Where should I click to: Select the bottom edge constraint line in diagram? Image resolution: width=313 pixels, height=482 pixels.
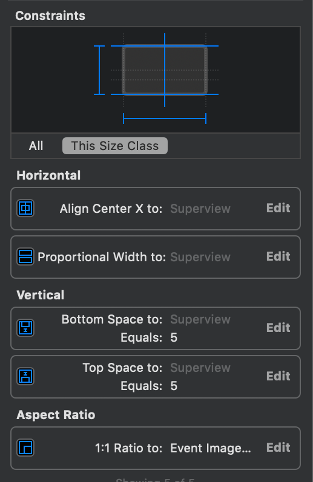(165, 94)
